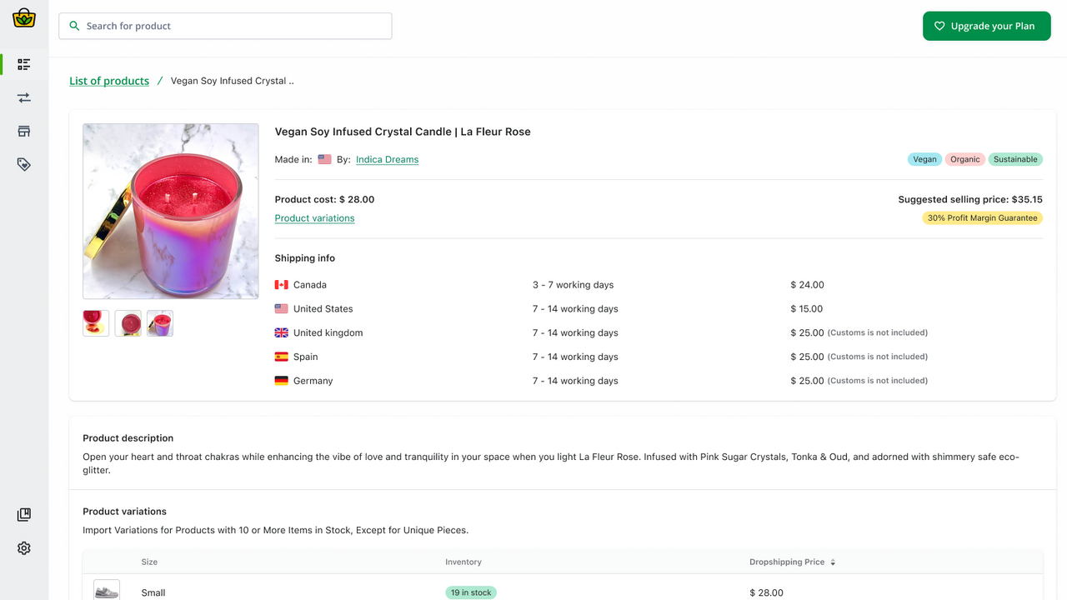Select the transfers arrows sidebar icon

pos(23,97)
